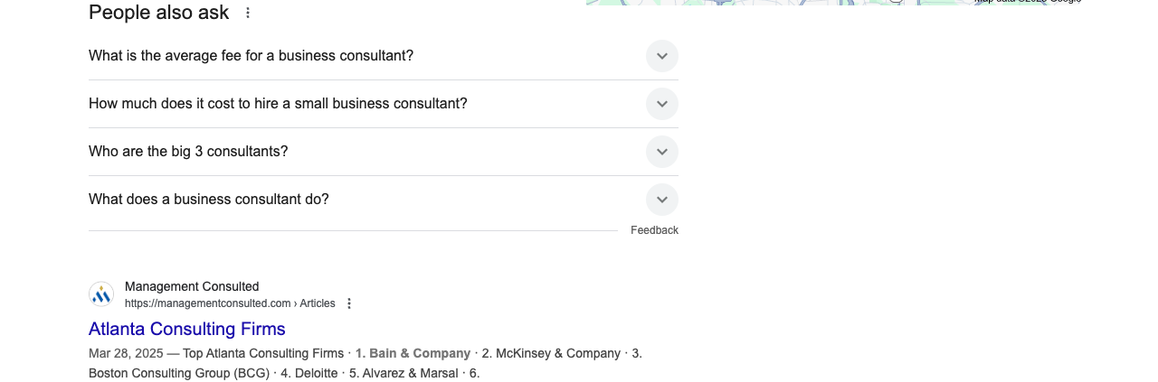Click the bolded '1. Bain & Company' snippet text
The width and height of the screenshot is (1158, 382).
(413, 353)
